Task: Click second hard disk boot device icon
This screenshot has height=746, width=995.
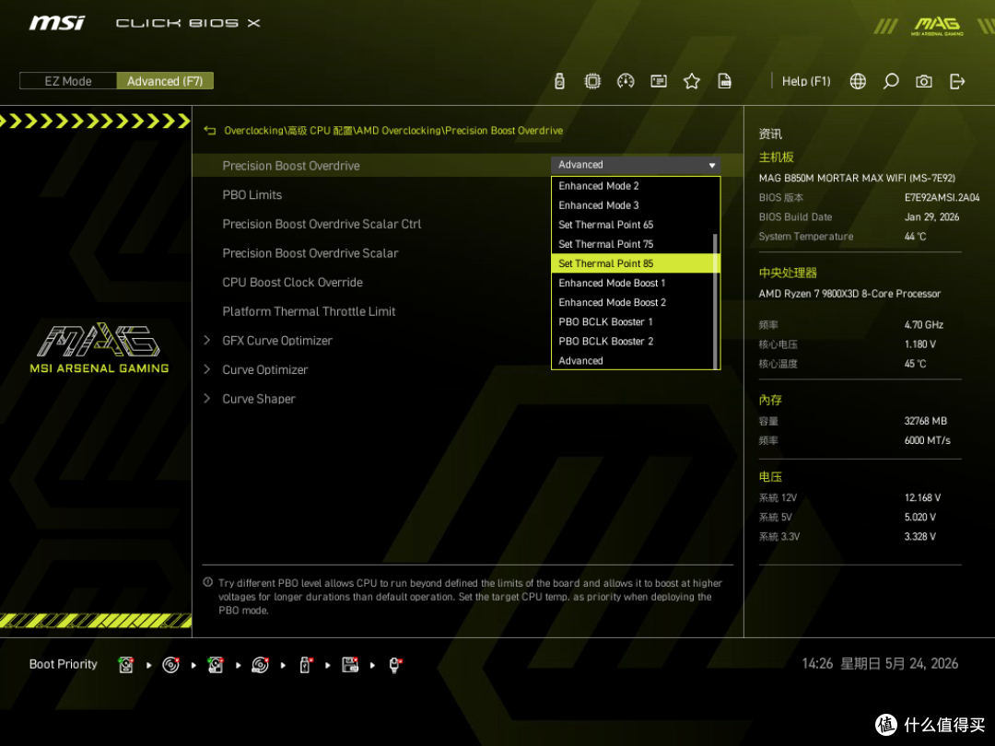Action: [x=216, y=665]
